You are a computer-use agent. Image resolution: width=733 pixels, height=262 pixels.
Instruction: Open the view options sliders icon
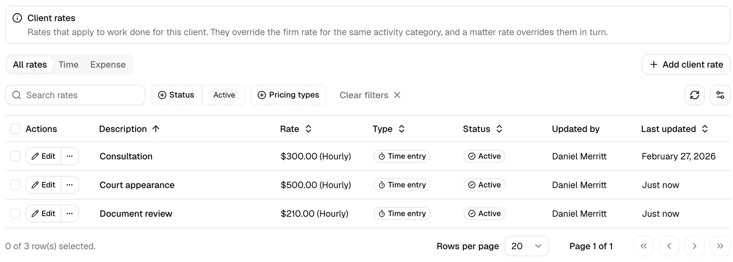point(720,95)
